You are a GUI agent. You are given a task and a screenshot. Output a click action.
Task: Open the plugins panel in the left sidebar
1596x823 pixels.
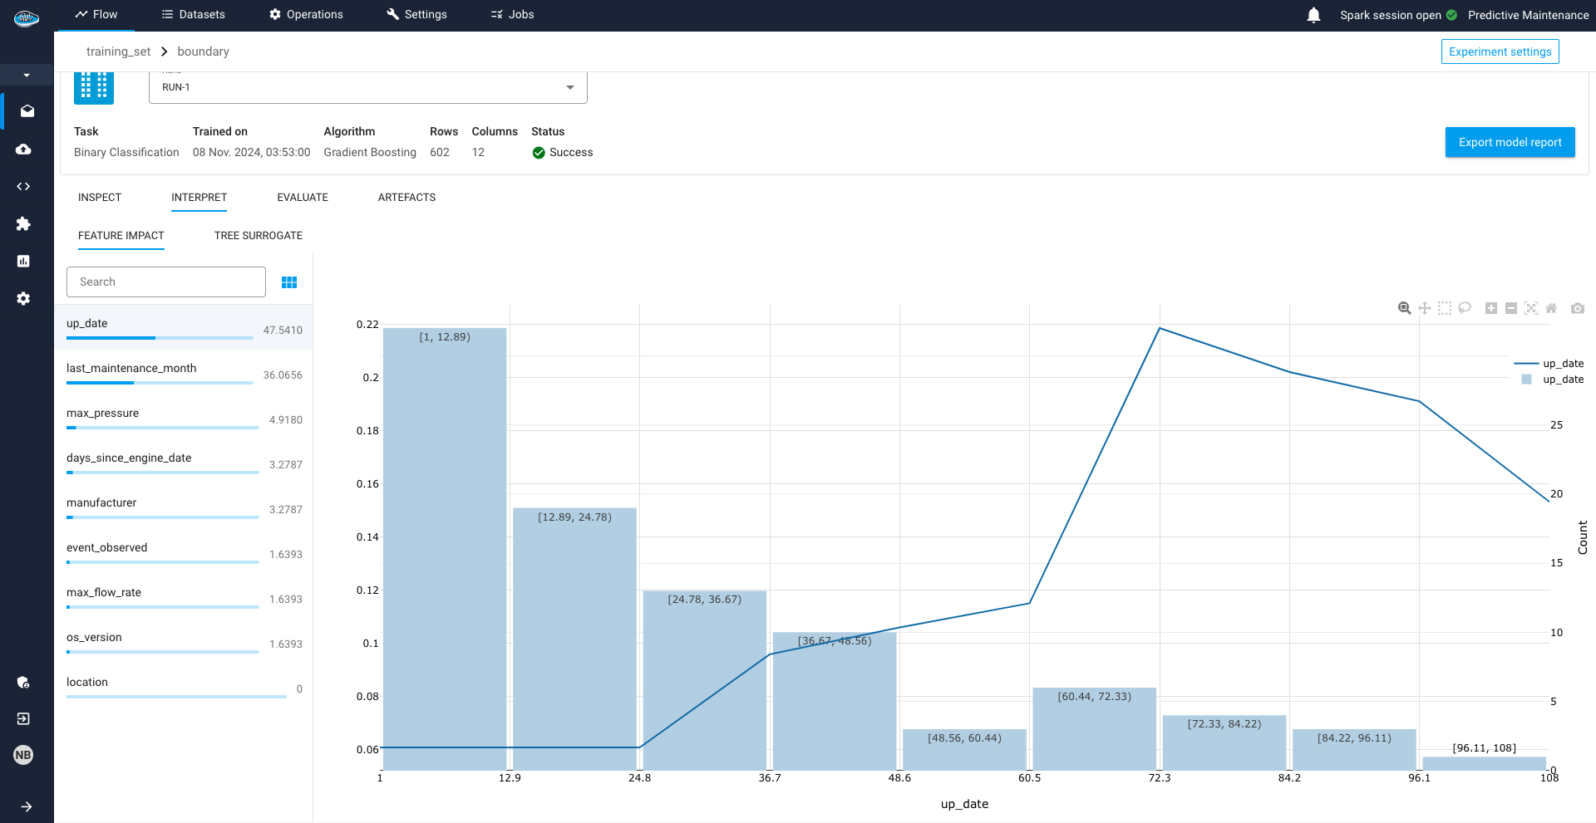23,223
